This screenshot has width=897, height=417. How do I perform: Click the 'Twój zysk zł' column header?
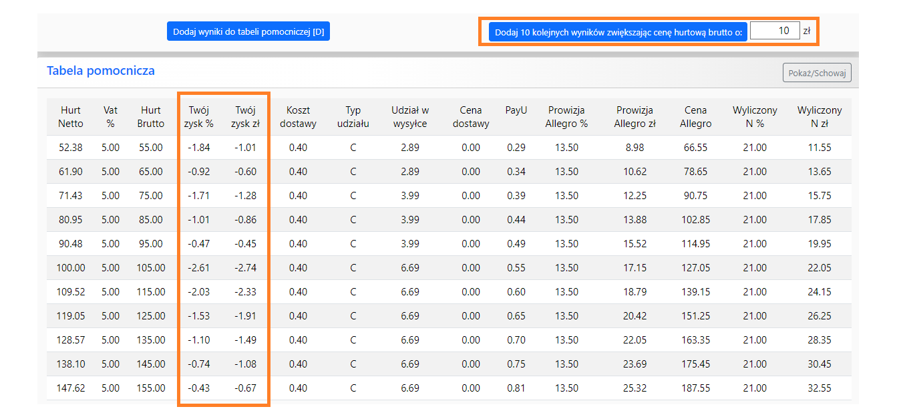[x=246, y=117]
